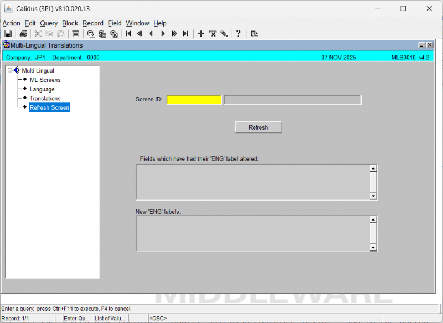Select Translations in the sidebar tree
The height and width of the screenshot is (323, 443).
point(45,98)
